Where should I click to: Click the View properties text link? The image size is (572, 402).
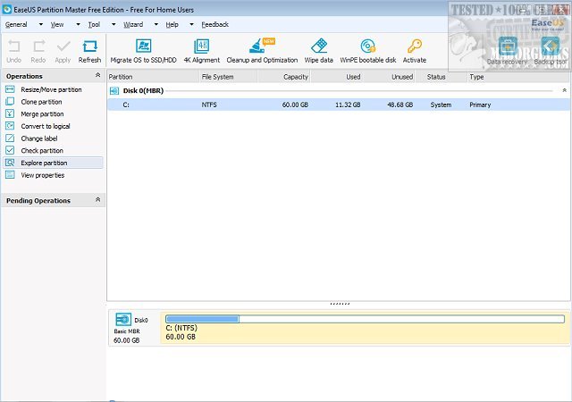43,175
